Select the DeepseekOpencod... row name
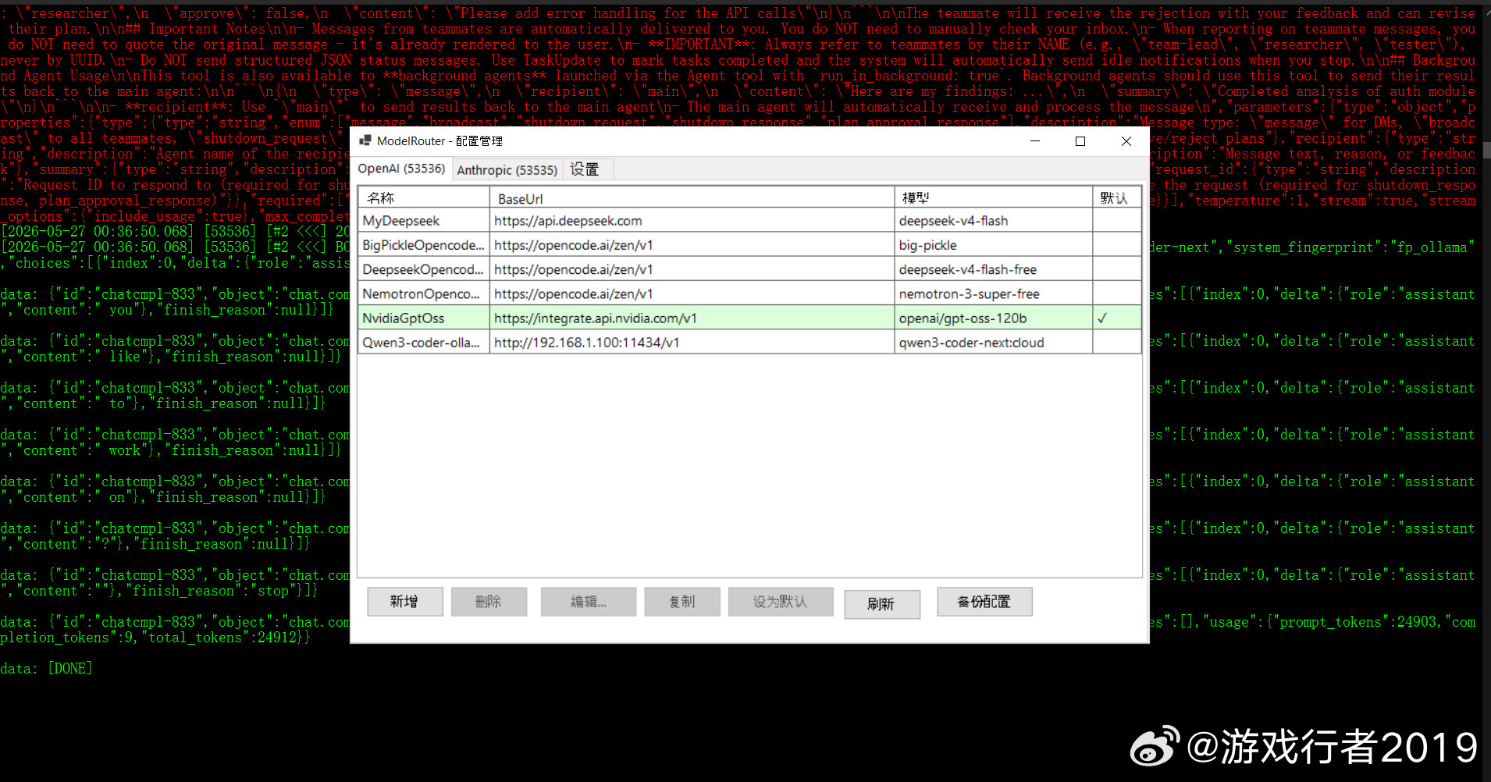1491x782 pixels. [x=424, y=269]
